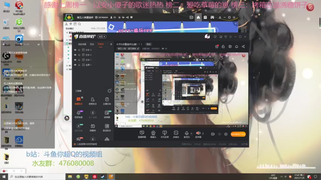321x180 pixels.
Task: Hide the 文本 1 layer
Action: point(75,60)
